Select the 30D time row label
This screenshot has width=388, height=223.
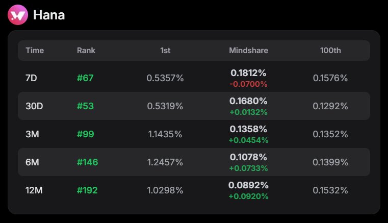point(34,106)
